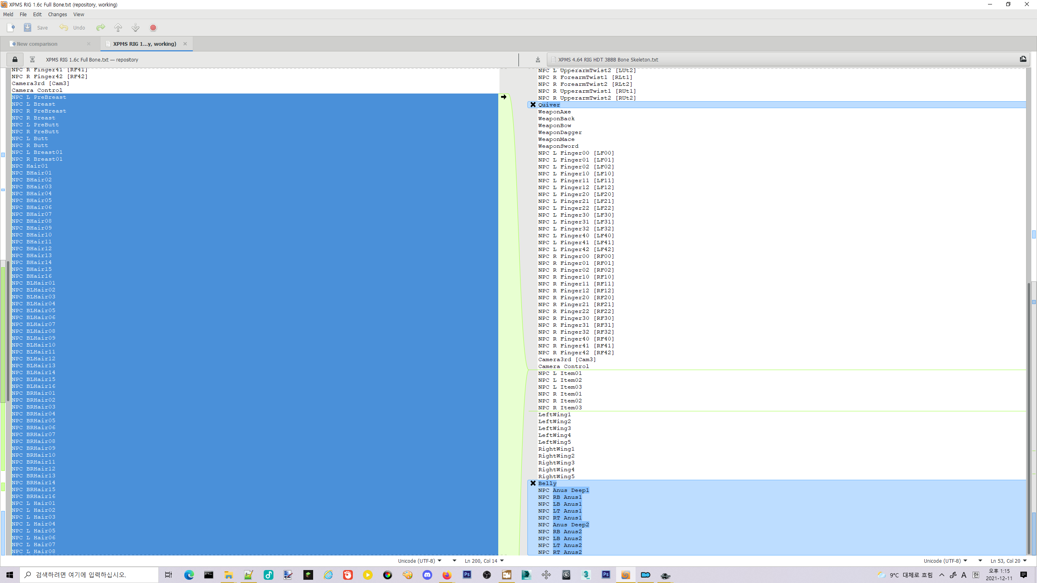Viewport: 1037px width, 583px height.
Task: Click the Undo arrow icon
Action: pyautogui.click(x=64, y=28)
